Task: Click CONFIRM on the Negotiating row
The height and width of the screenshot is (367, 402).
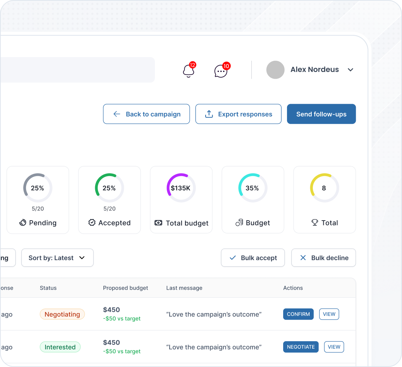Action: [x=298, y=314]
